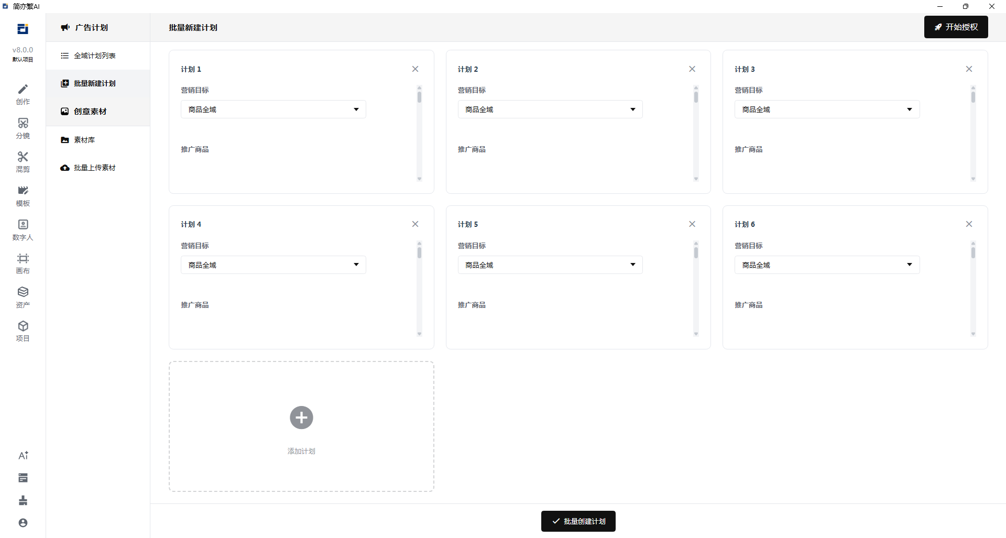Screen dimensions: 1006x538
Task: Delete 计划 6 using the X
Action: [x=969, y=224]
